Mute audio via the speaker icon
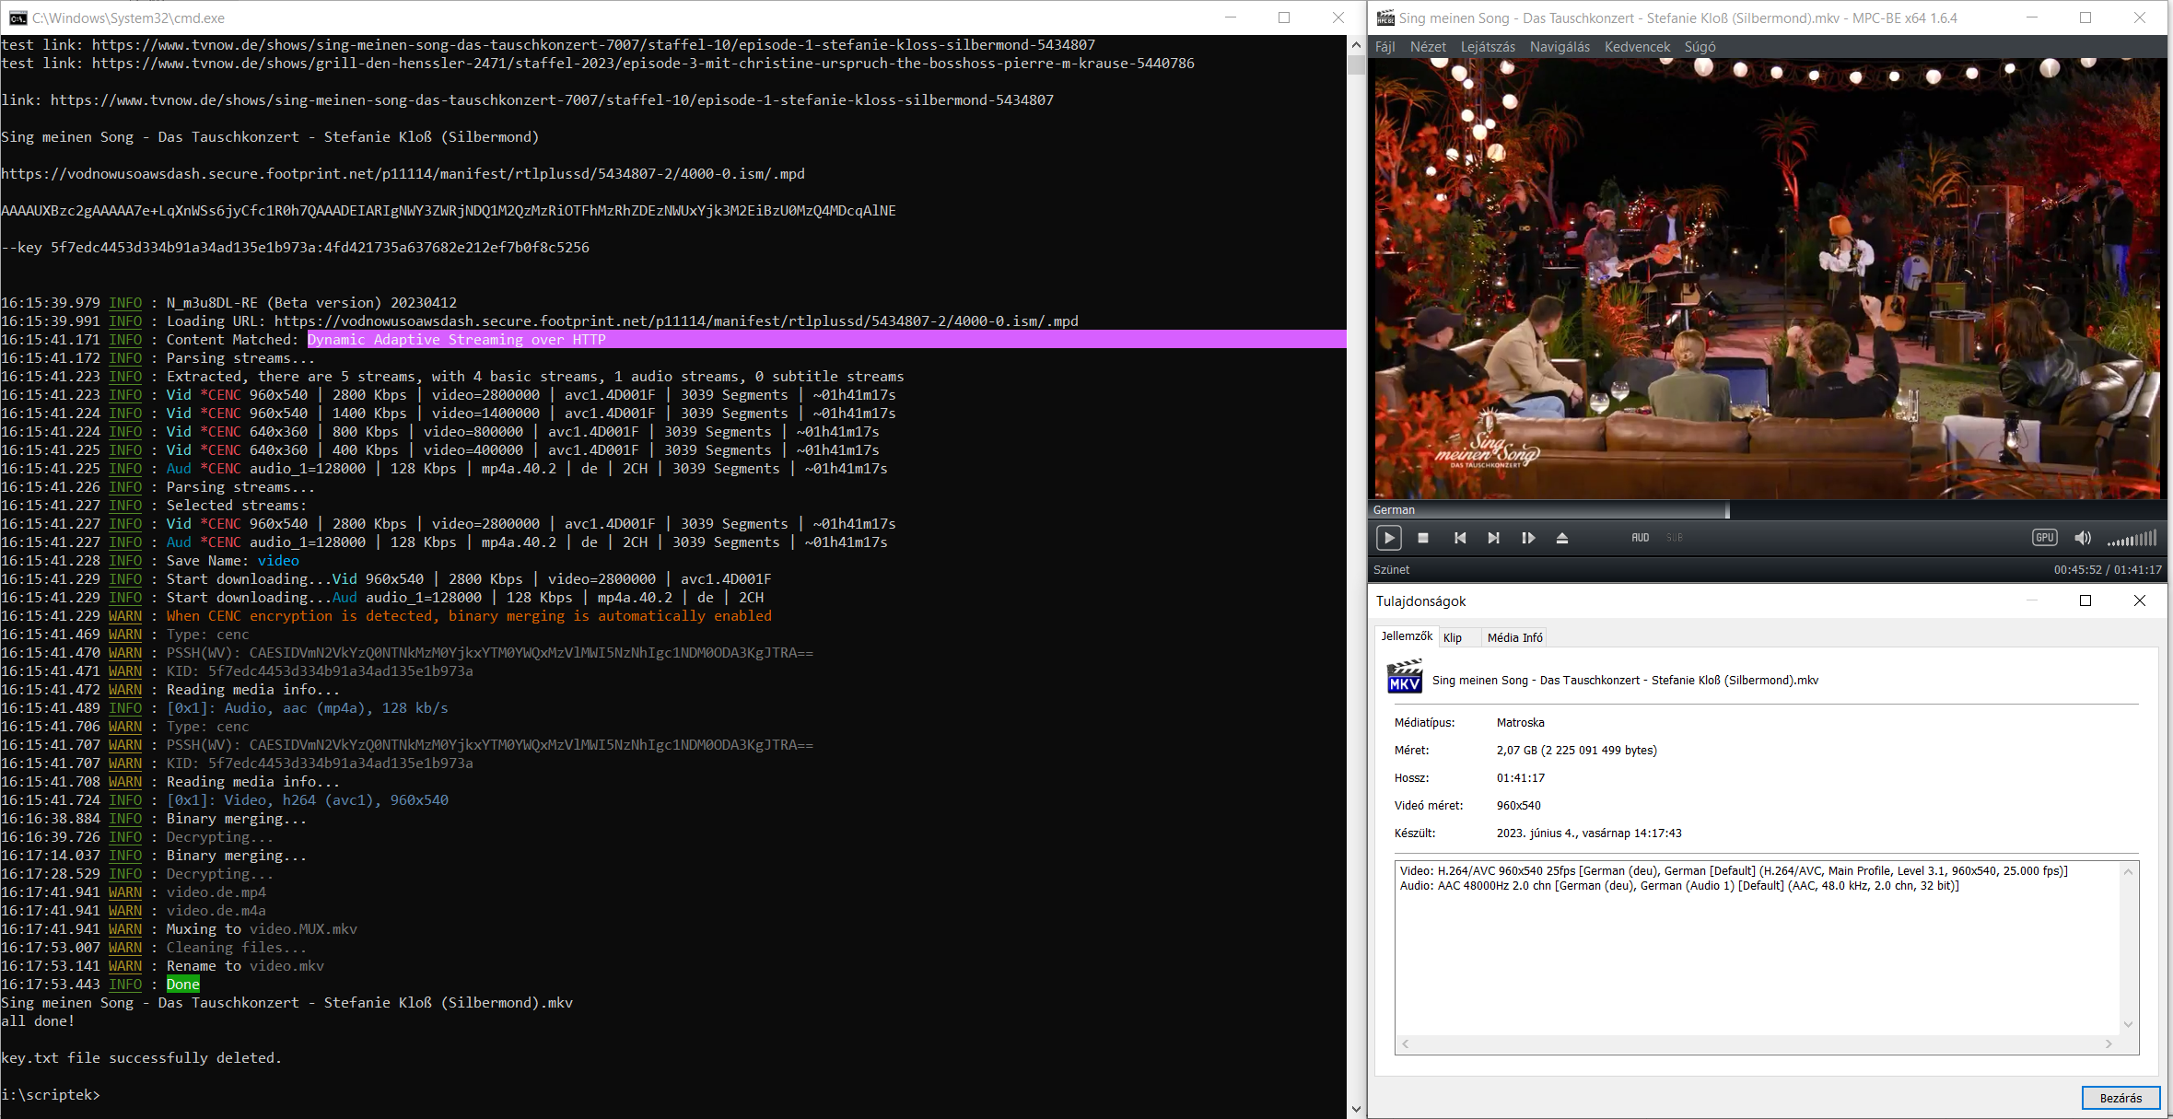This screenshot has width=2173, height=1119. (x=2082, y=538)
